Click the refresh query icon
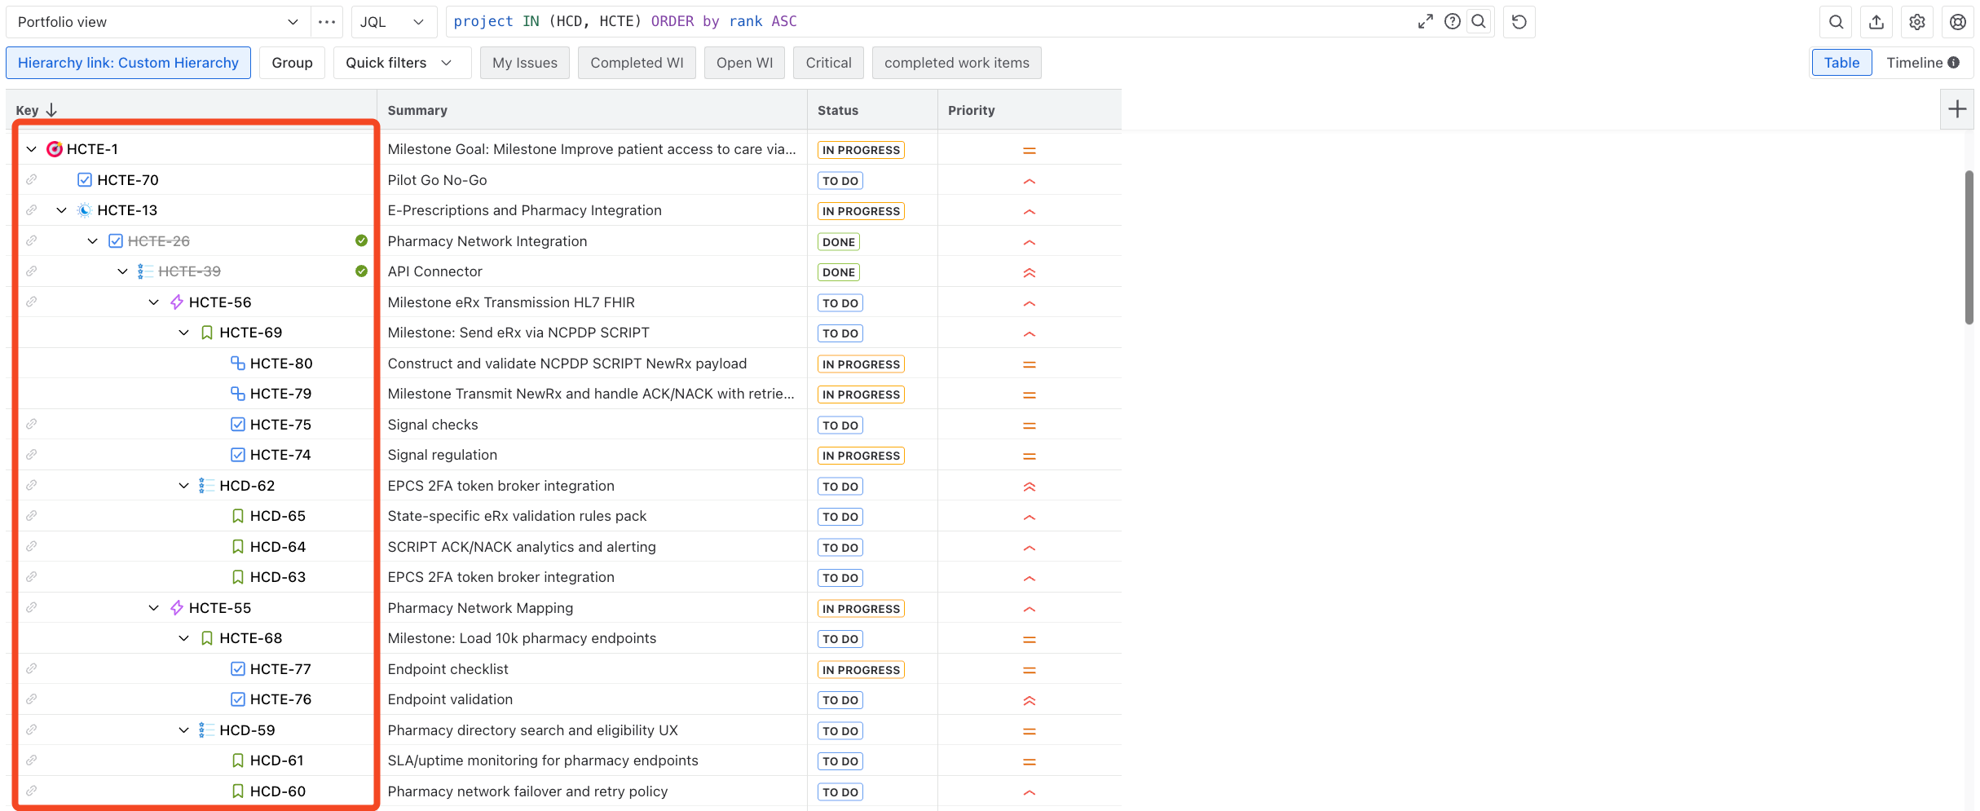 click(1519, 22)
